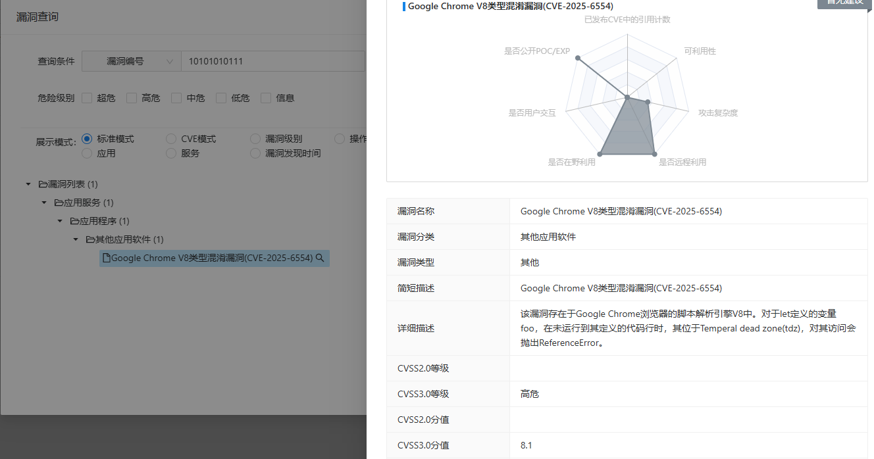Select the 漏洞级别 display mode radio
The image size is (874, 459).
tap(255, 139)
